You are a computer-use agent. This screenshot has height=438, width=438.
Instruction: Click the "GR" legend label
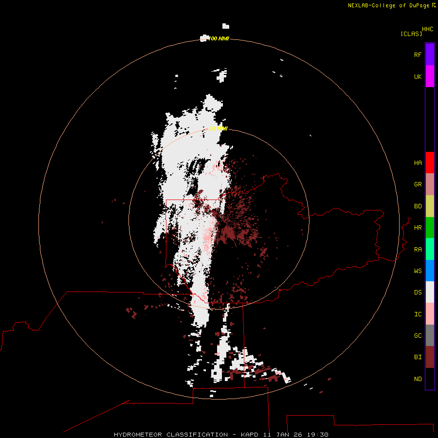418,184
